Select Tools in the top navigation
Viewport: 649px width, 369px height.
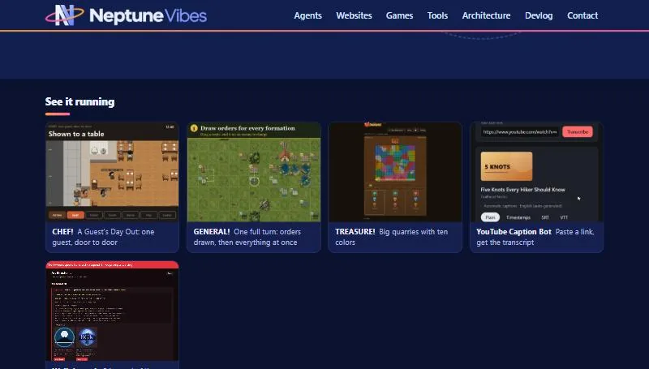(x=437, y=15)
